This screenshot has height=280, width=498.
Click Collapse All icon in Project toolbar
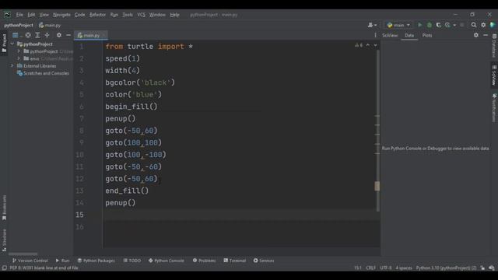pyautogui.click(x=47, y=35)
